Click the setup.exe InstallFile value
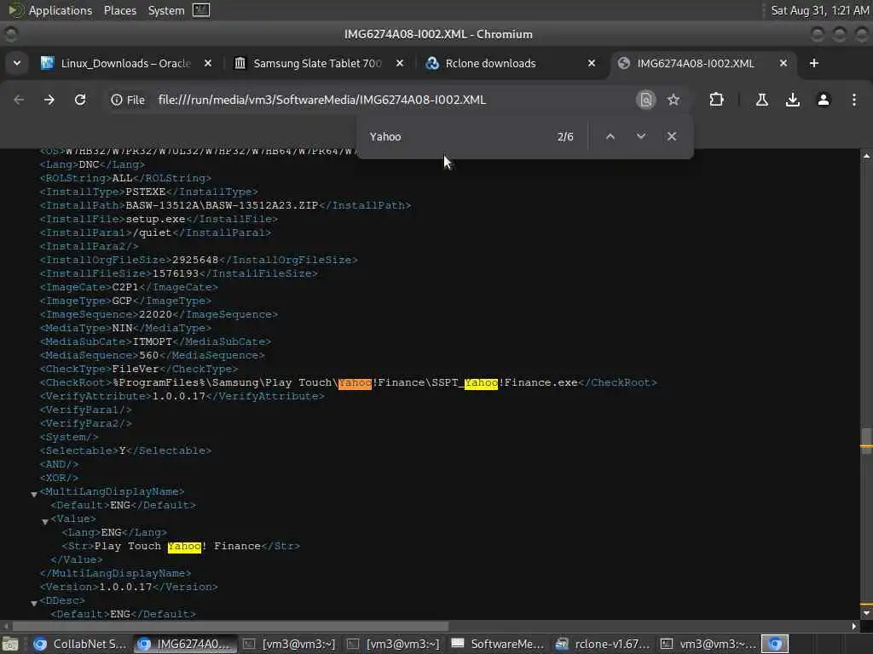 click(155, 219)
